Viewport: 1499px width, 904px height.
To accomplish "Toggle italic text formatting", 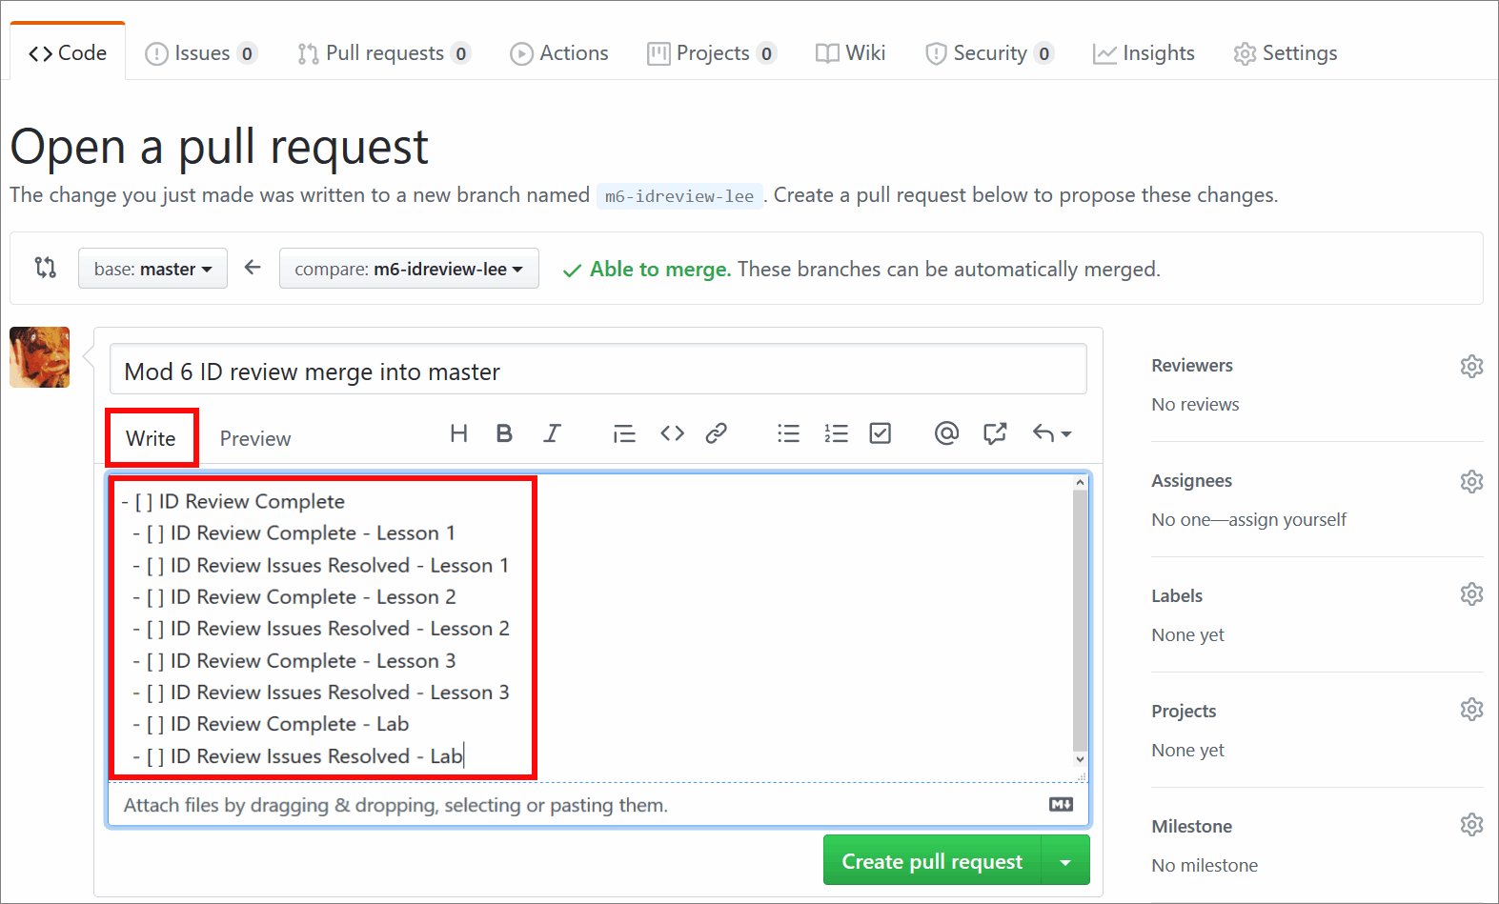I will click(552, 433).
